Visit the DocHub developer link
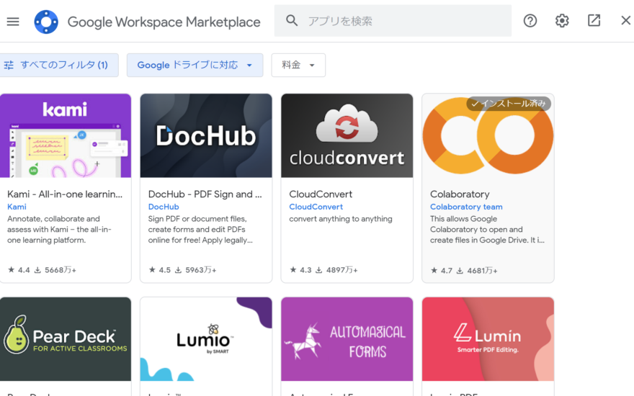The width and height of the screenshot is (634, 396). (x=164, y=207)
